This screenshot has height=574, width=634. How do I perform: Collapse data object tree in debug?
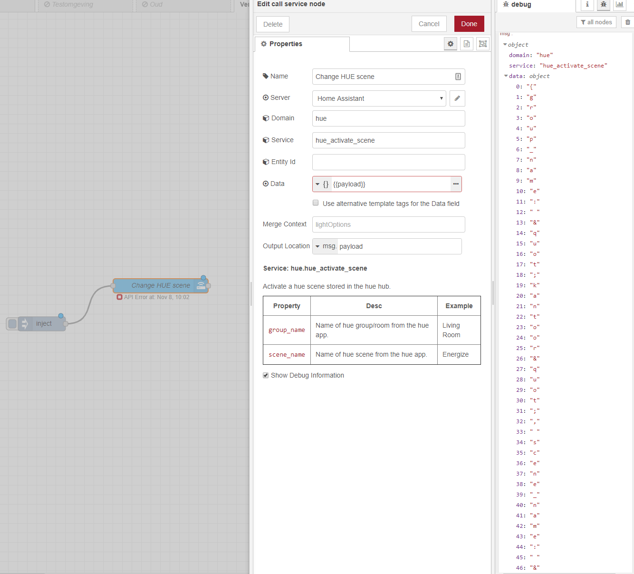506,76
